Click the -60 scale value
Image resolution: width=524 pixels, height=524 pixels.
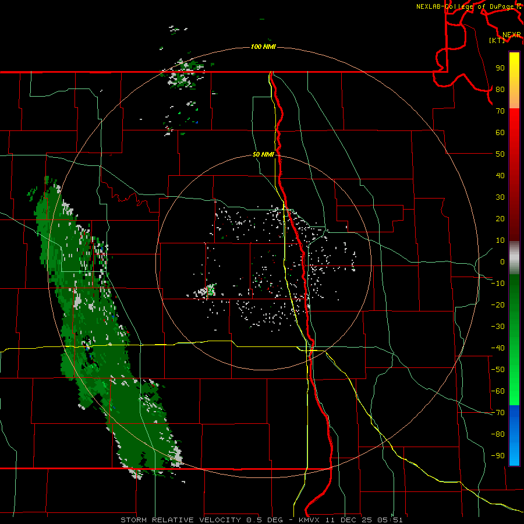[x=498, y=391]
